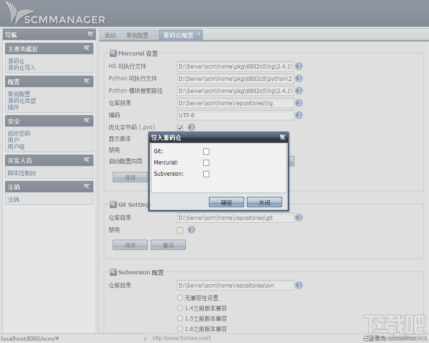Collapse the Git Settings fieldset
The width and height of the screenshot is (429, 343).
click(113, 204)
